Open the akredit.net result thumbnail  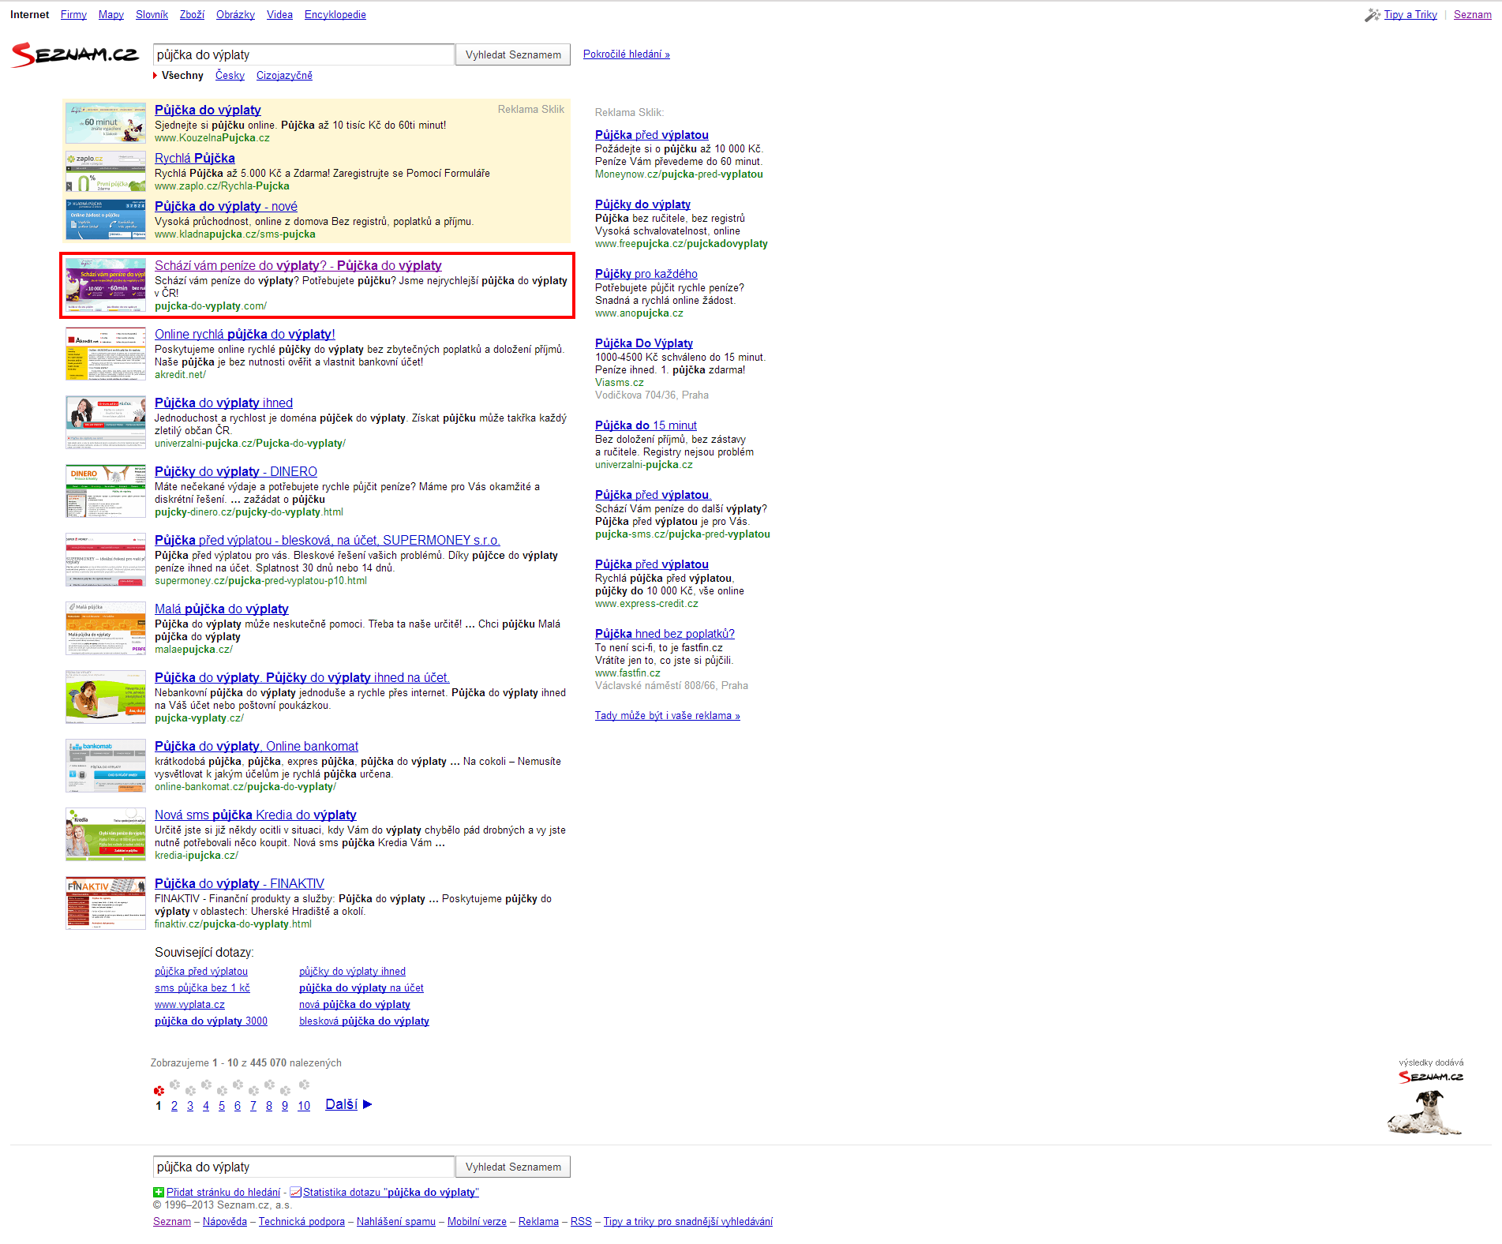pos(106,354)
